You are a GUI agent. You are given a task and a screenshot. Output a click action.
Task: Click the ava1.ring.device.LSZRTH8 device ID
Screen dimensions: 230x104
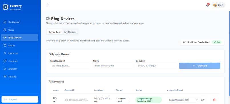click(x=76, y=100)
